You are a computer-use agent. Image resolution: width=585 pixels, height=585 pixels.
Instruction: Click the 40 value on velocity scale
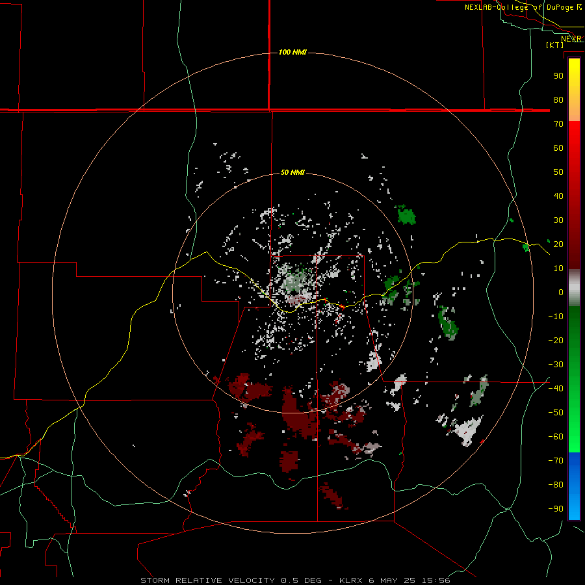pos(558,196)
